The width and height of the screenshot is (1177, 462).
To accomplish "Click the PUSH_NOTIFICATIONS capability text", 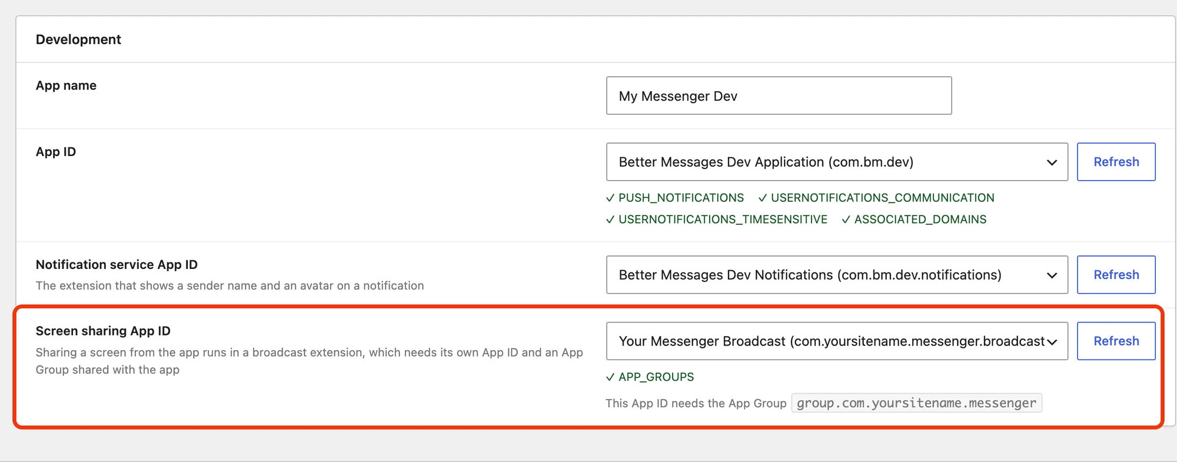I will [681, 198].
